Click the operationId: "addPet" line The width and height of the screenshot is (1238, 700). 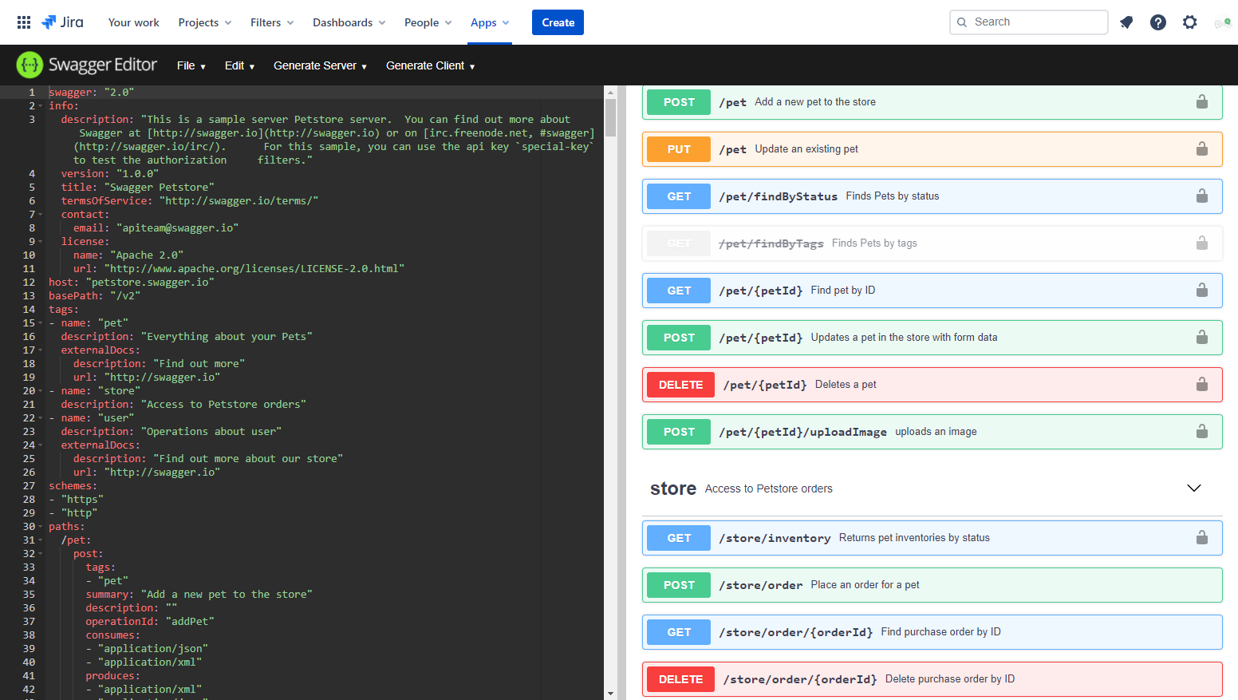click(150, 622)
